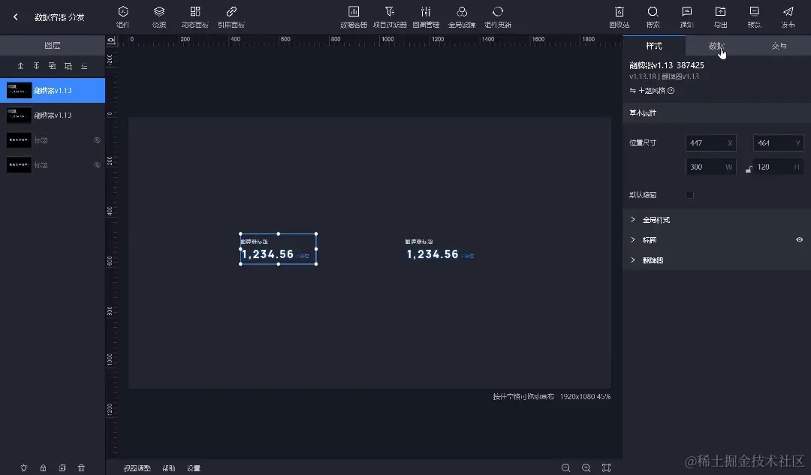The height and width of the screenshot is (475, 811).
Task: Expand the 标题 style section
Action: tap(716, 240)
